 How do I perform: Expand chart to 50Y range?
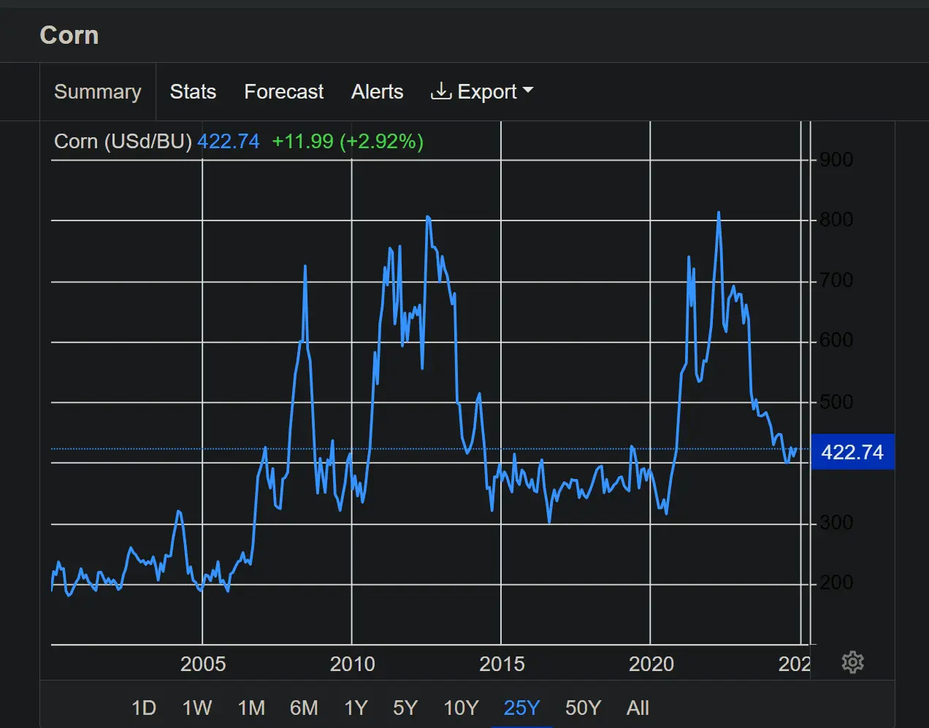click(583, 708)
